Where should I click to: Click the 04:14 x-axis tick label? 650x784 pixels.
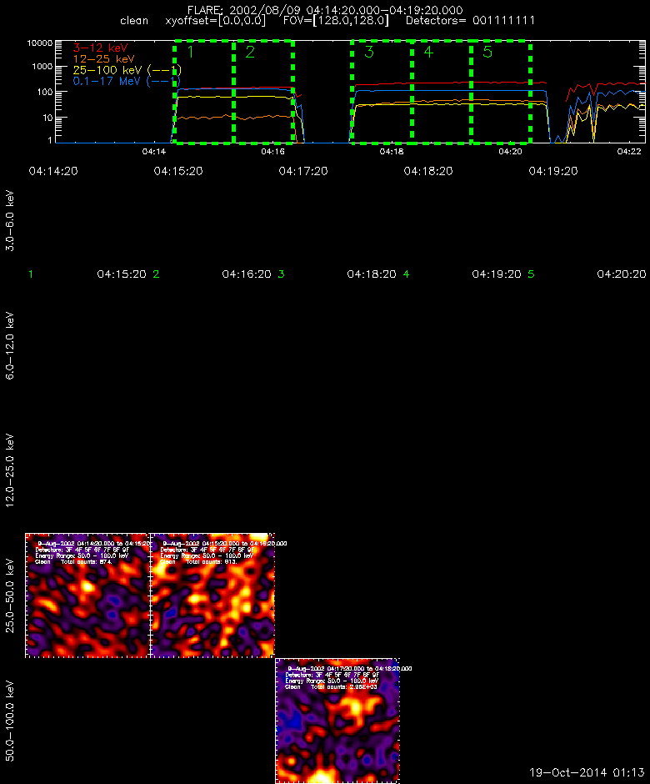point(154,152)
